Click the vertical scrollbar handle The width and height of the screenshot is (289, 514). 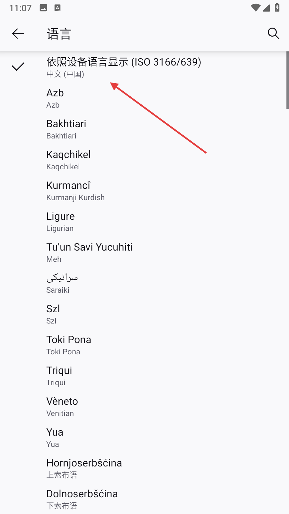[x=287, y=80]
